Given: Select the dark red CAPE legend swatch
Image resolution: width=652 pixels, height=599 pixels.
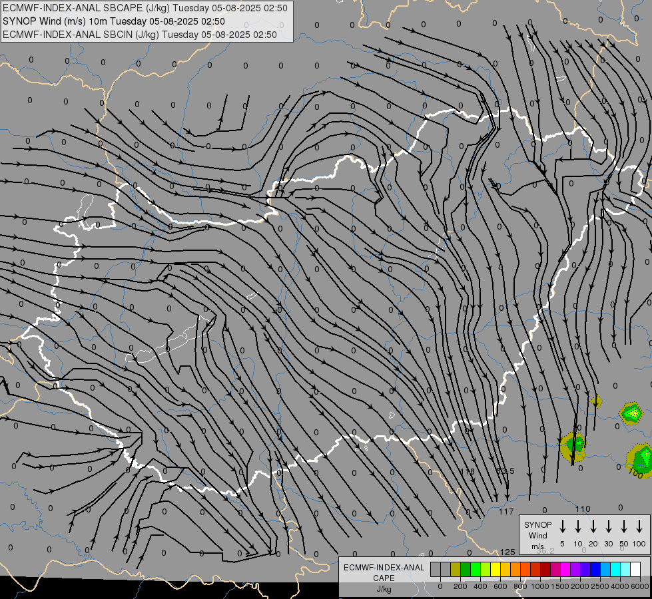Looking at the screenshot, I should click(546, 569).
